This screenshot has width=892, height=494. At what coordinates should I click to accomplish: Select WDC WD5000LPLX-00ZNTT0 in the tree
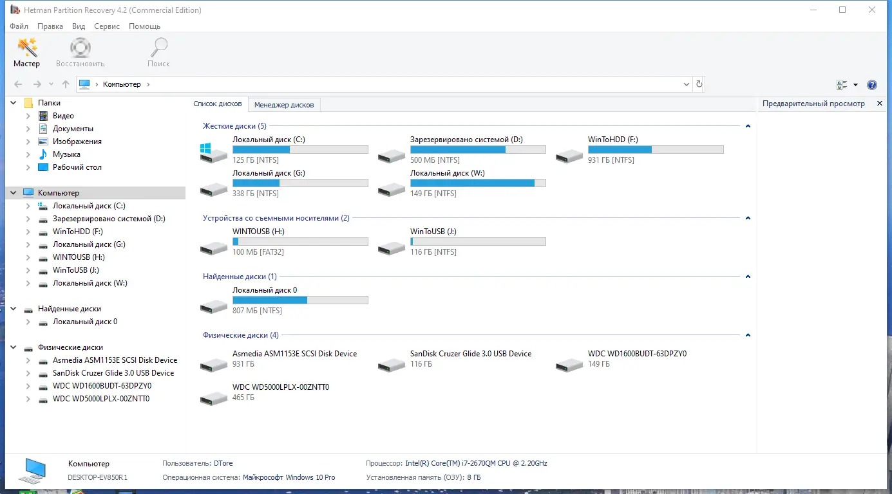pos(101,399)
